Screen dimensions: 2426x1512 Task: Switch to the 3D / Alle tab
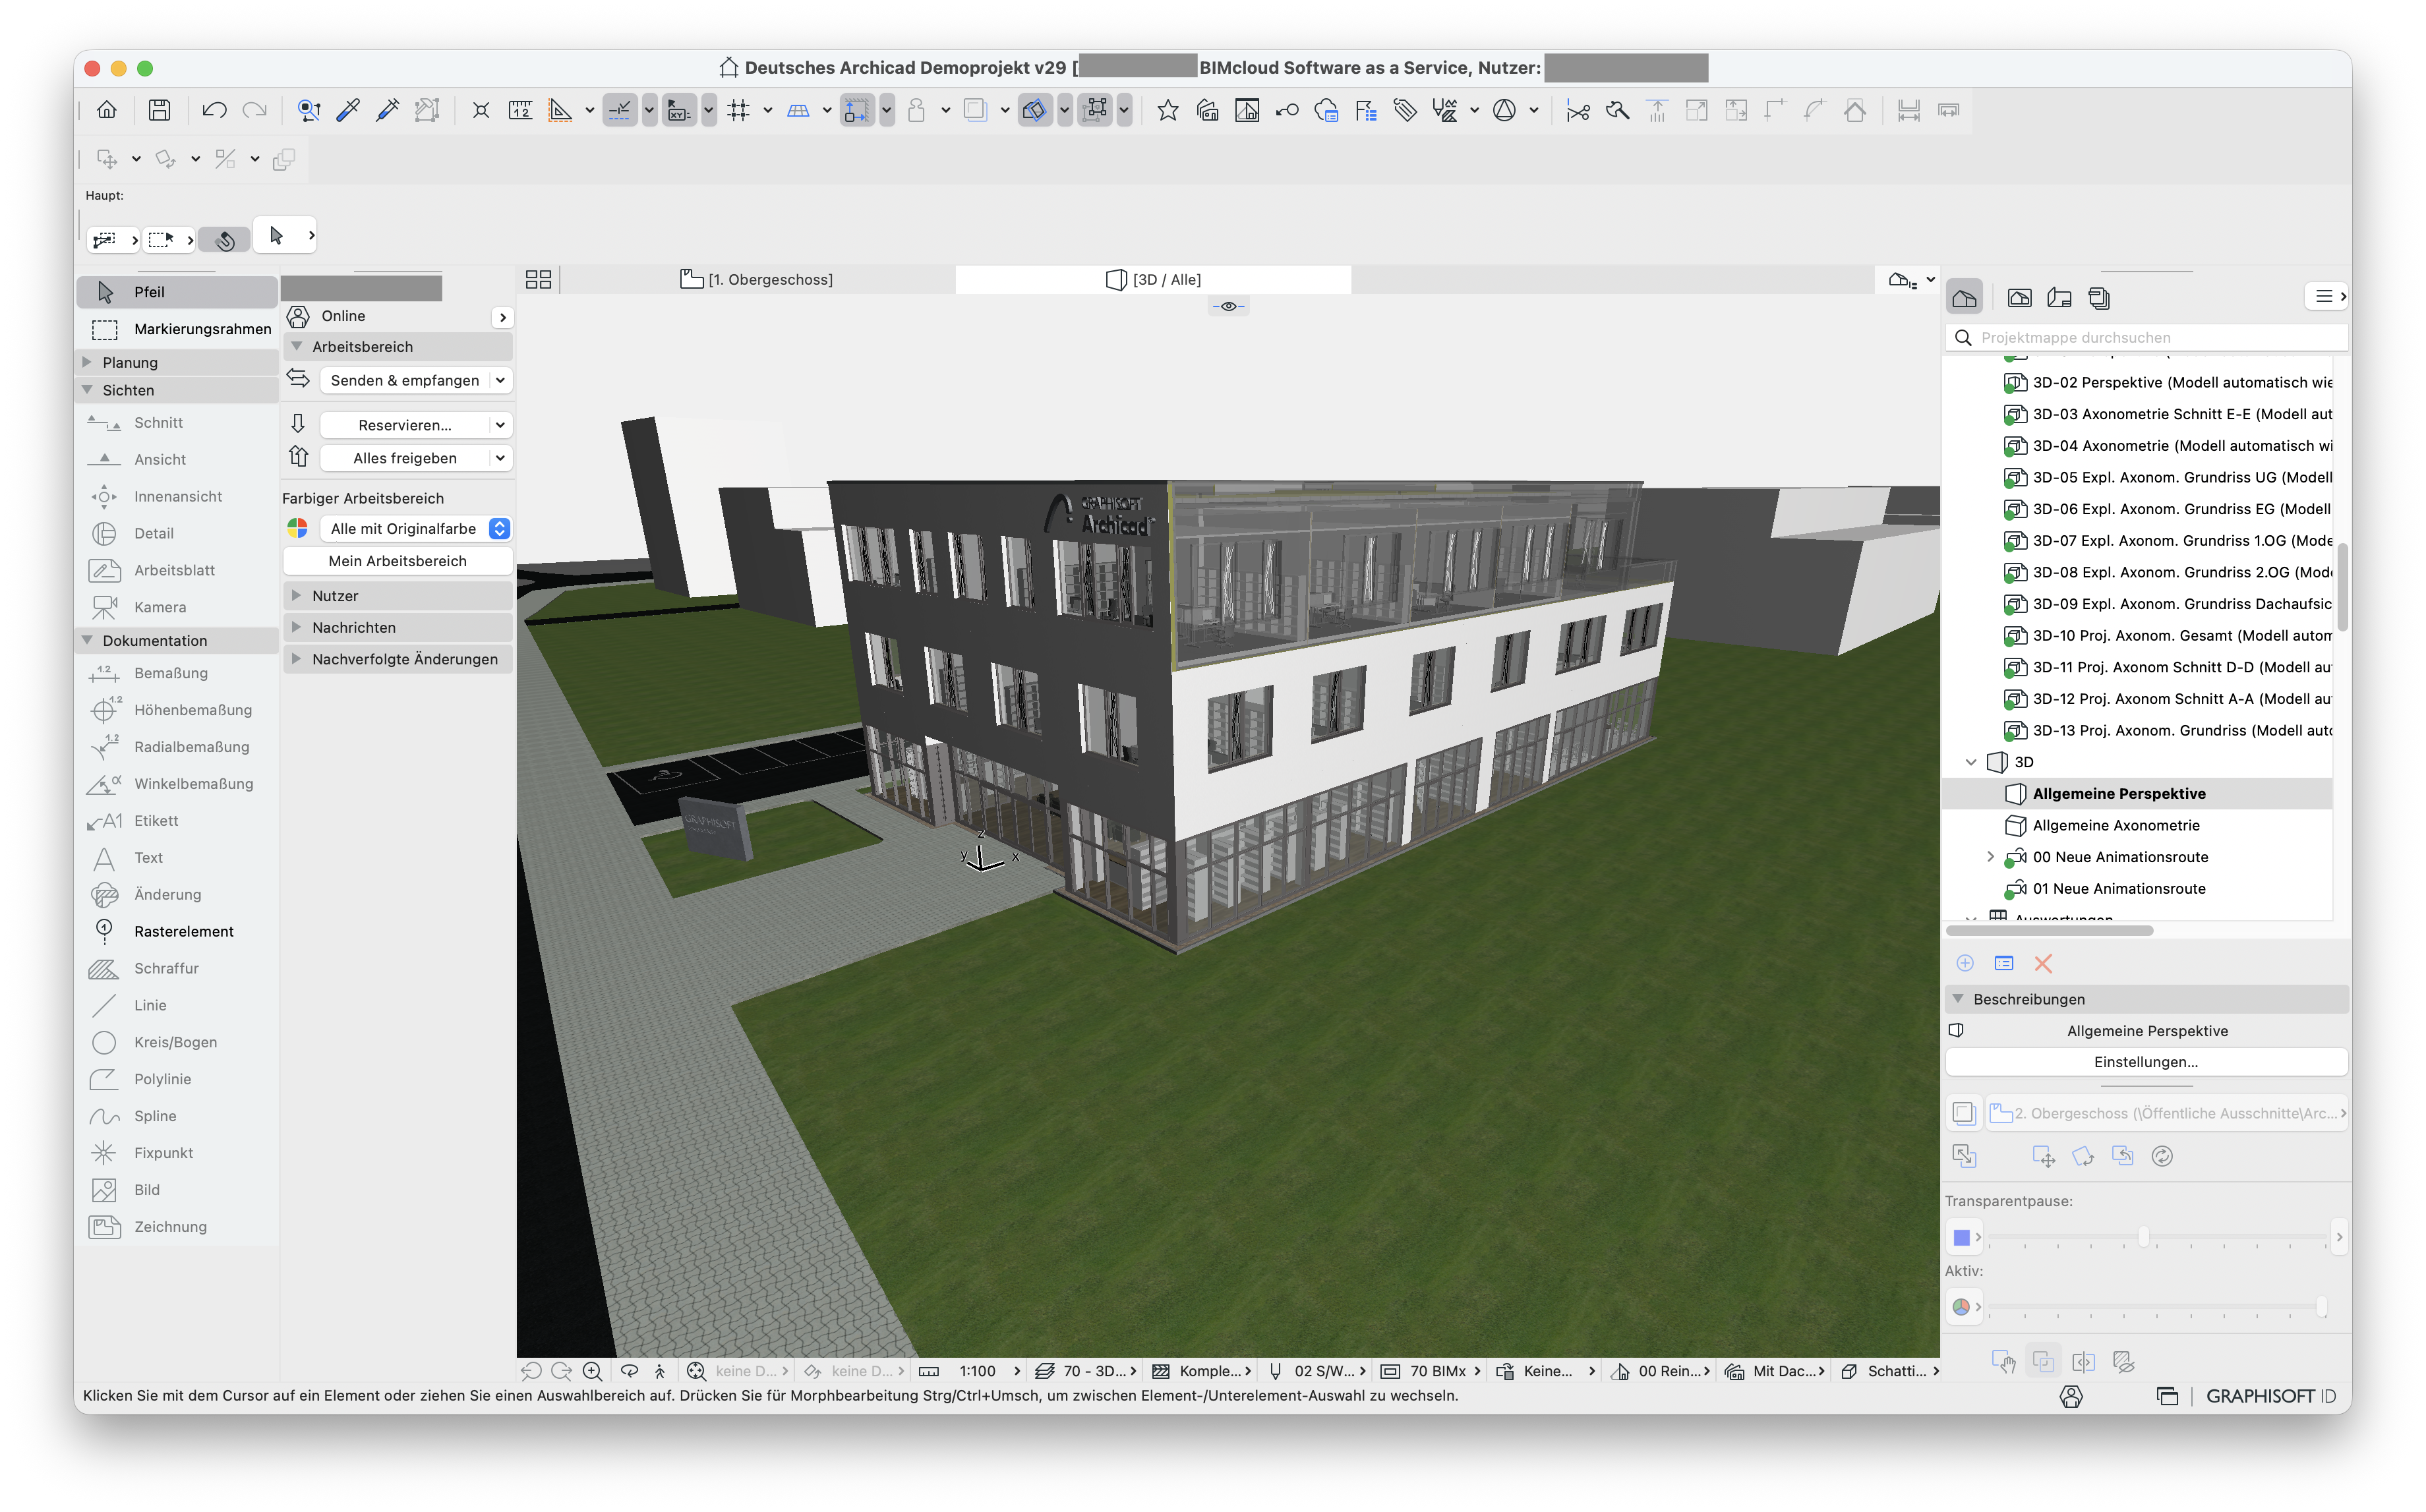tap(1153, 280)
